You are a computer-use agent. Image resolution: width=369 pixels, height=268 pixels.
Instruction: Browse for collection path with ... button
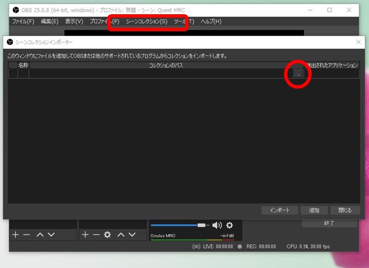point(298,74)
